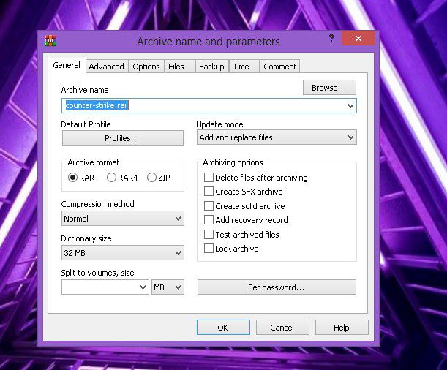
Task: Click the dialog title Archive name and parameters
Action: pos(209,42)
